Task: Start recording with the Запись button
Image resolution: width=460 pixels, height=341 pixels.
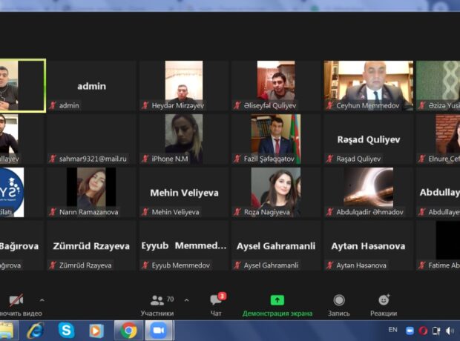Action: click(x=339, y=305)
